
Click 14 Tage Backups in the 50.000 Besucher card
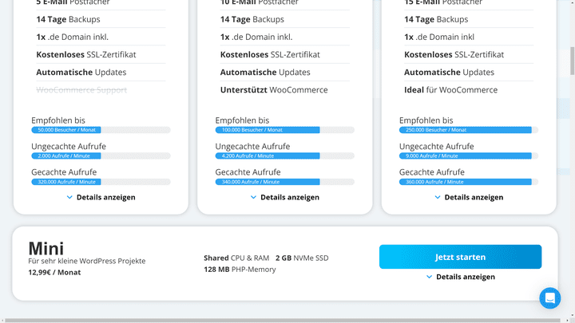pos(68,19)
